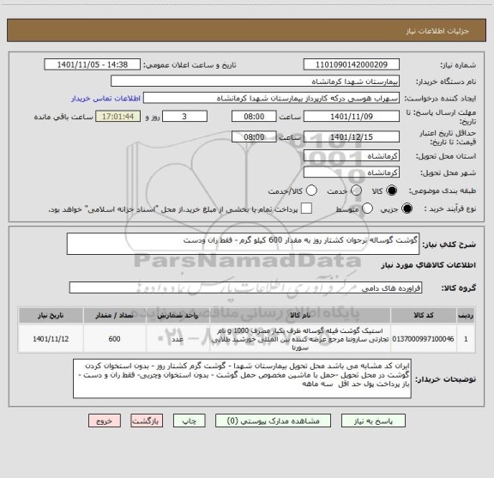Click the پاسخ به نیاز button

[x=373, y=421]
